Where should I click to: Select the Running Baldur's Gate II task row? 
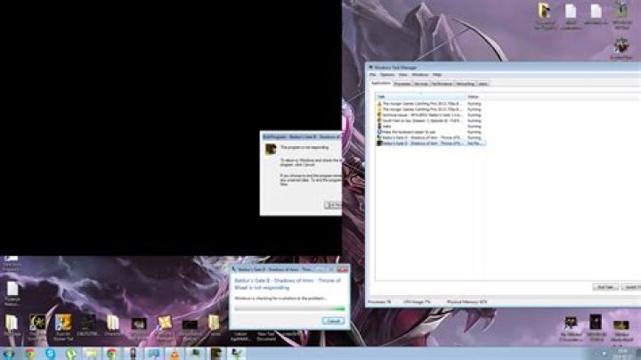tap(431, 138)
